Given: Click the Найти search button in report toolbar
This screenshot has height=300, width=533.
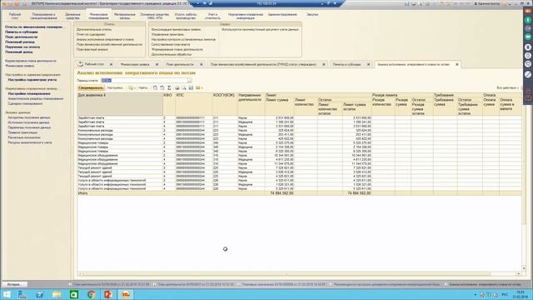Looking at the screenshot, I should [x=143, y=87].
